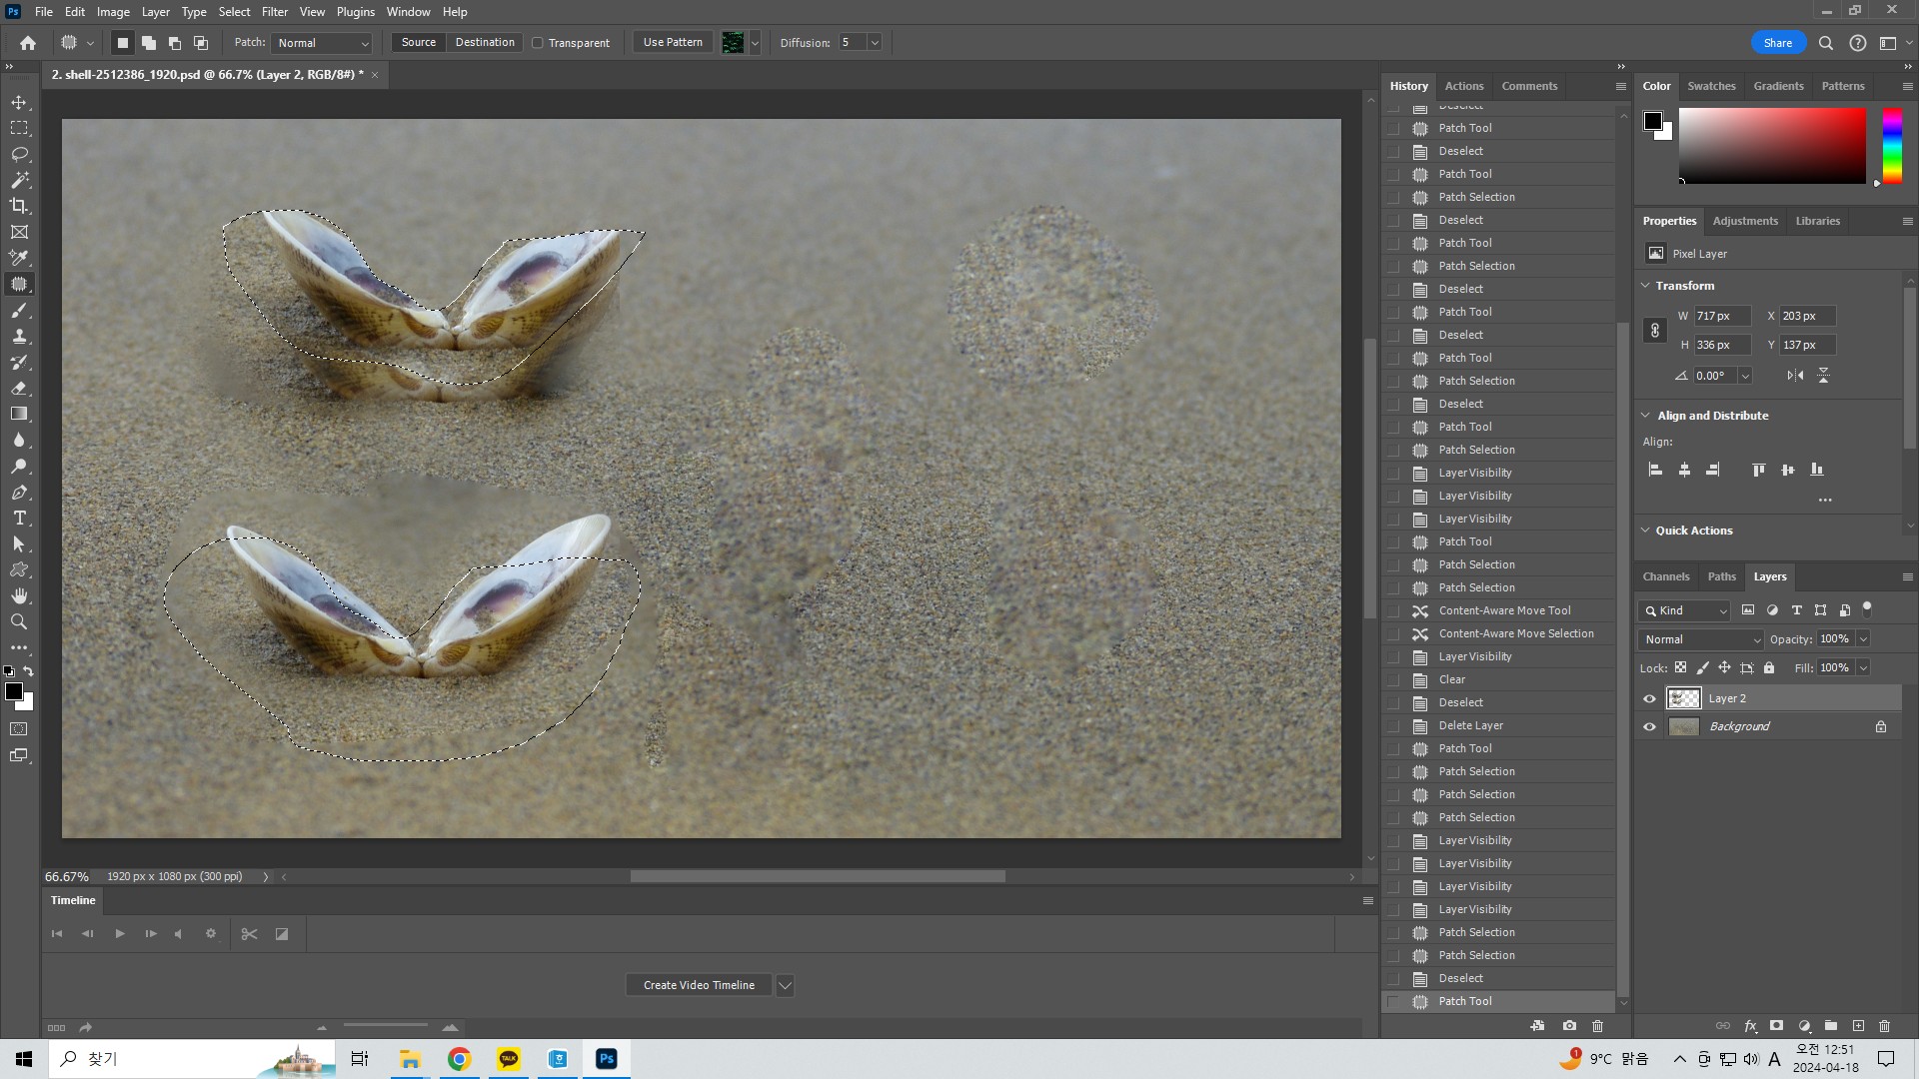
Task: Delete layer with trash icon
Action: pyautogui.click(x=1884, y=1026)
